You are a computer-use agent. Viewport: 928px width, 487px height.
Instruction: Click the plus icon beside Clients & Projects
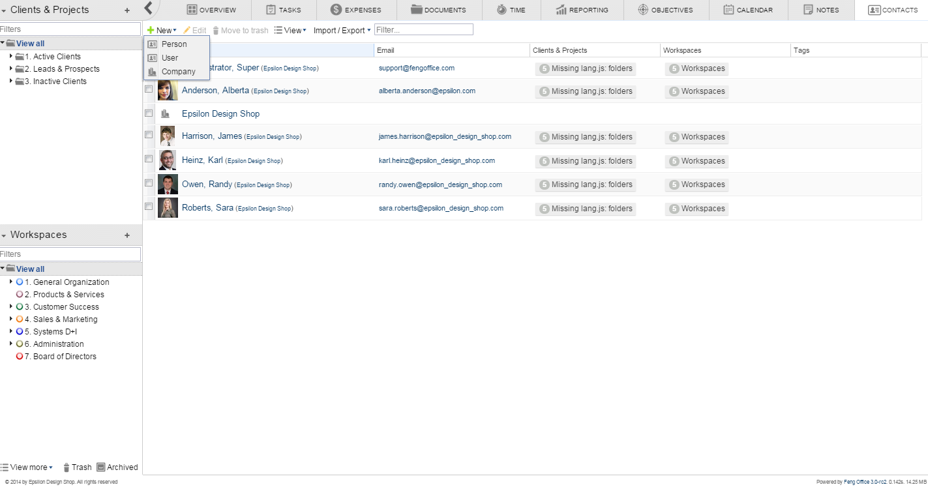[x=127, y=10]
